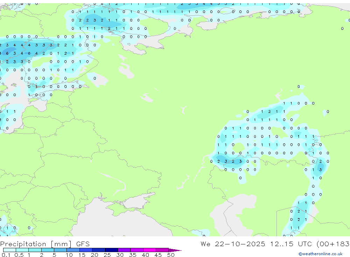Click the '15' legend label

coord(82,255)
